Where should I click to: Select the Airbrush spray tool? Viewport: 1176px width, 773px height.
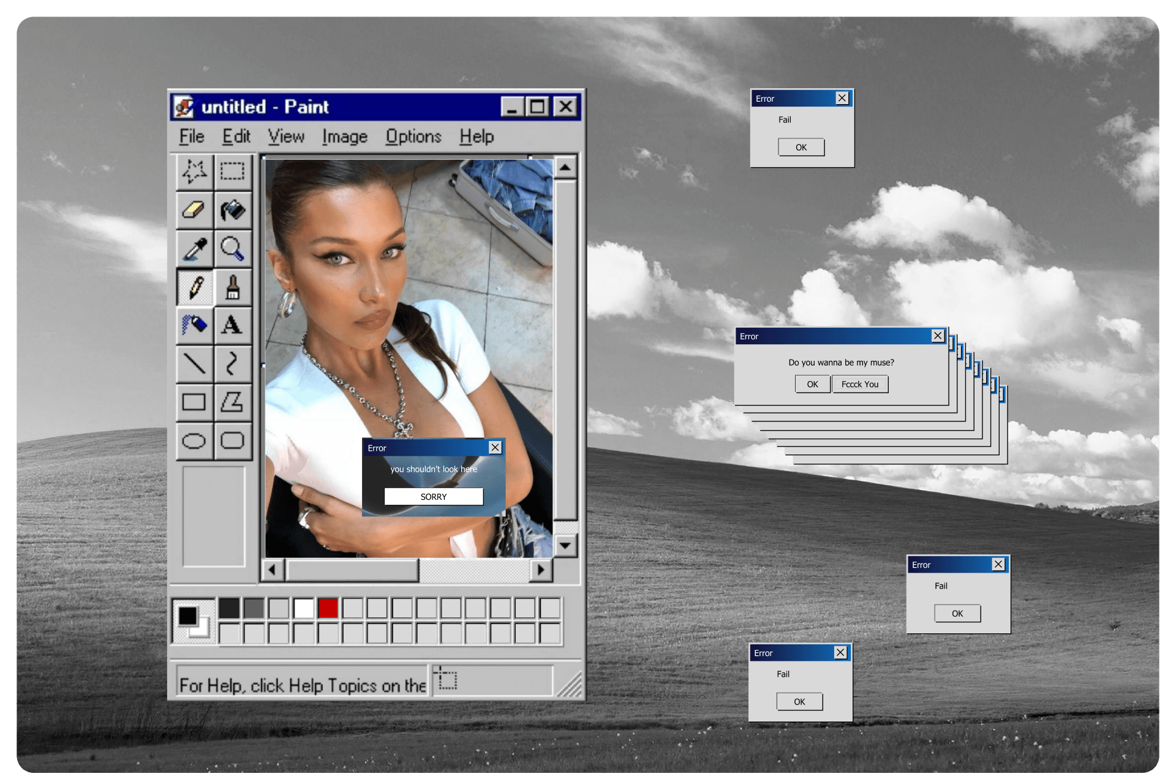click(194, 325)
